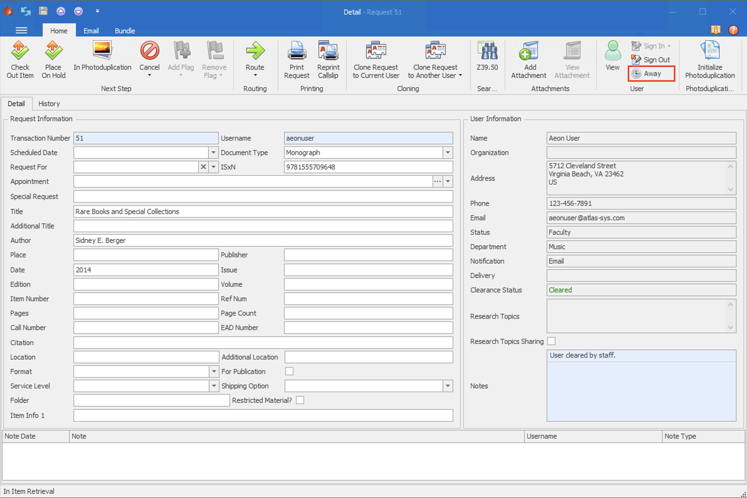Click the Away button

click(651, 74)
